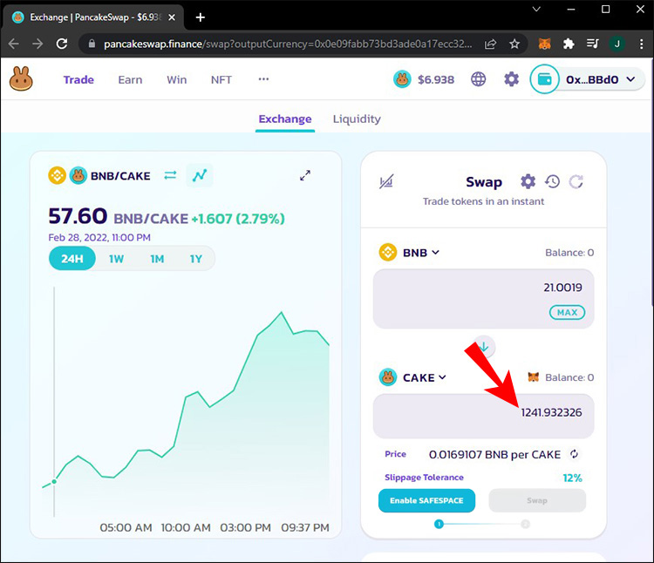Open Chrome three-dot menu
Viewport: 654px width, 563px height.
[x=642, y=44]
